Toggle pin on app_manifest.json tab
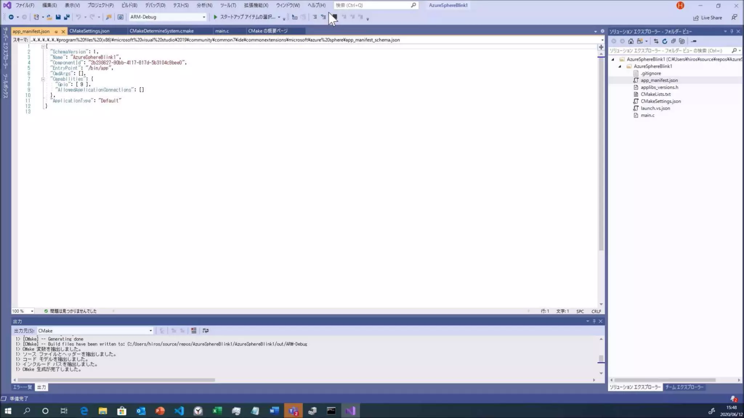Screen dimensions: 744x418 56,32
